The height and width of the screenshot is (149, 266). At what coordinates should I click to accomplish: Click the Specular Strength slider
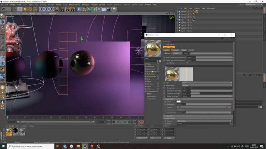click(212, 94)
